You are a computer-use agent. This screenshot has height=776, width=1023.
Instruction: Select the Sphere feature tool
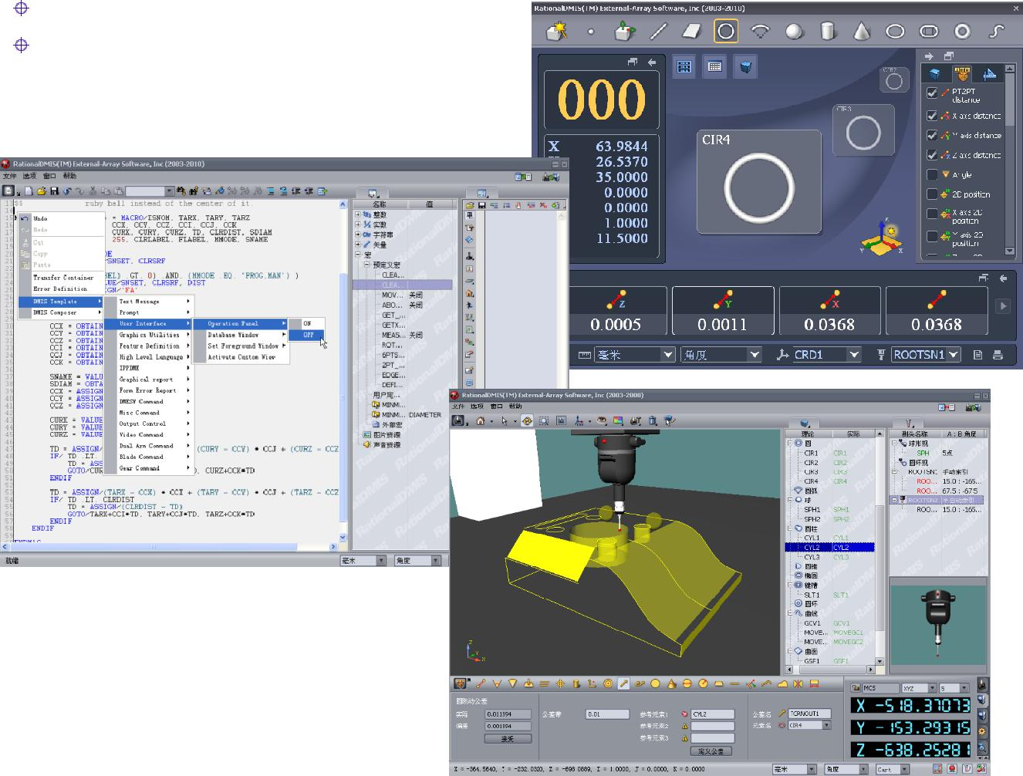point(794,32)
